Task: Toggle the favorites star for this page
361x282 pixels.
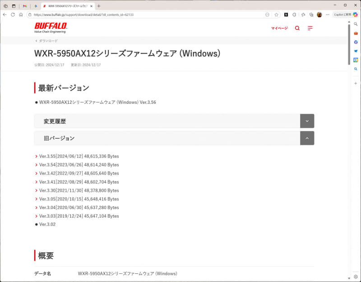Action: tap(276, 14)
